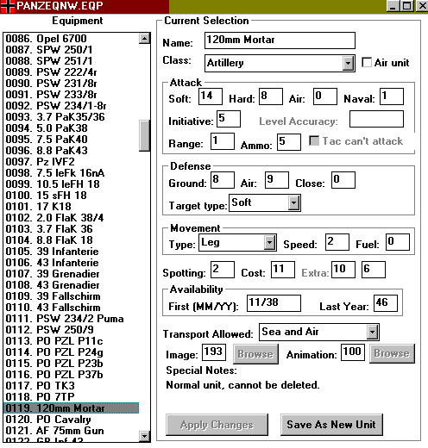Click the Naval attack value field
The width and height of the screenshot is (428, 448).
click(392, 96)
